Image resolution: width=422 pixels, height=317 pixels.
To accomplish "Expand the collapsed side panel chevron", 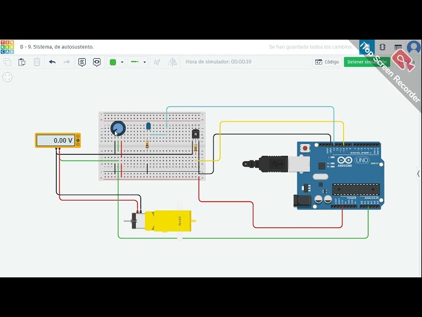I will tap(418, 174).
